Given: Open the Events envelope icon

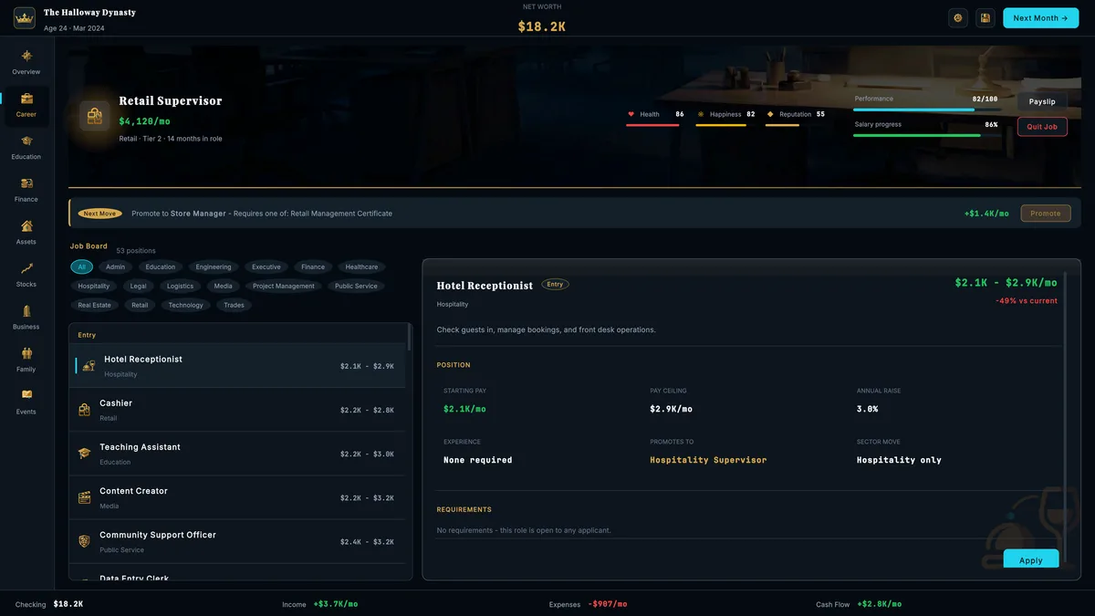Looking at the screenshot, I should coord(26,395).
